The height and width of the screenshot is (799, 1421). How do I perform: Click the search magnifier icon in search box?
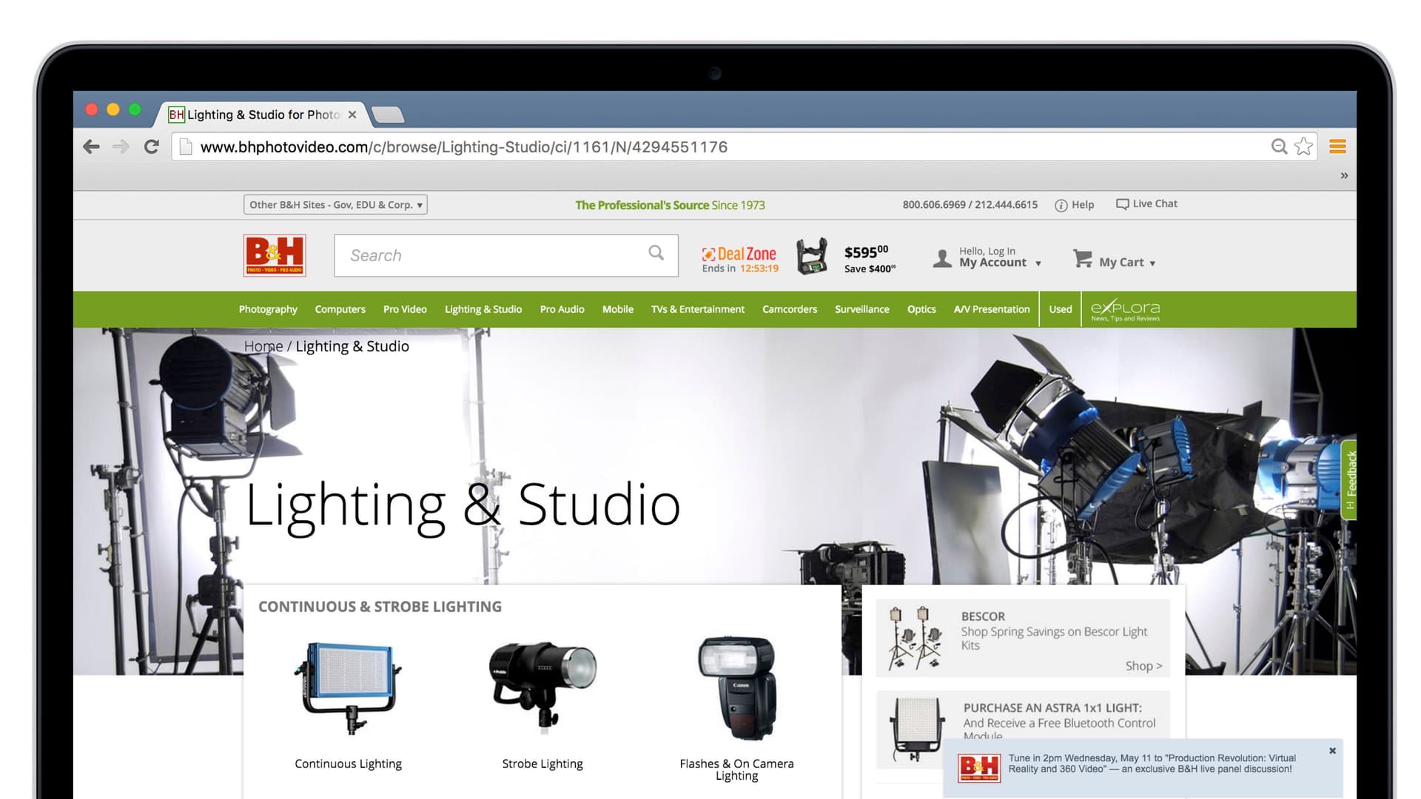pos(656,253)
